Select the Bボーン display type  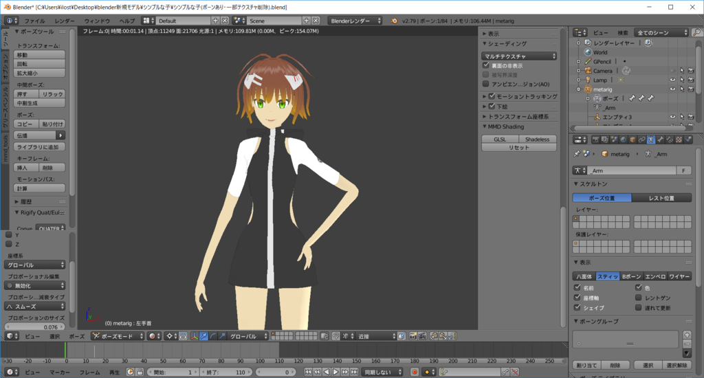click(x=631, y=276)
